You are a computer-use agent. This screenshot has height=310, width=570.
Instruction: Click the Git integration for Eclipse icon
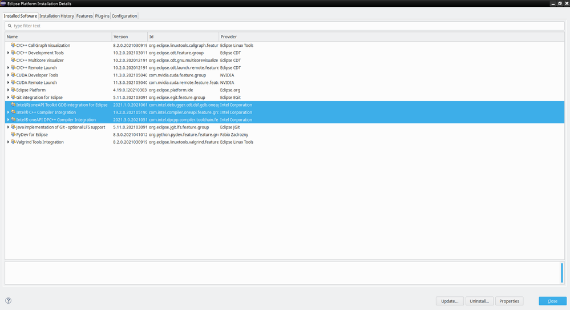click(x=13, y=98)
